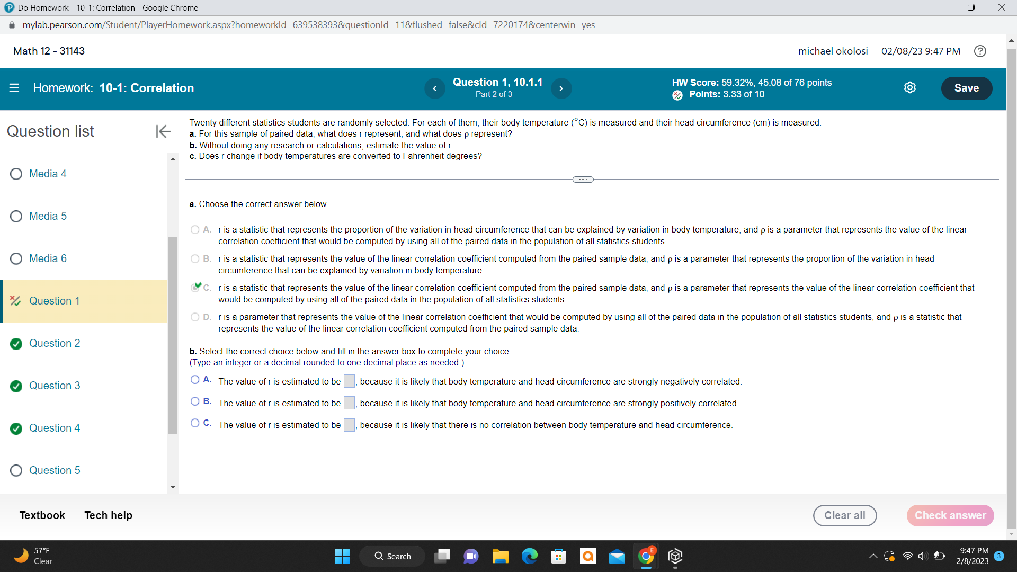
Task: Open Question 2 in question list
Action: point(55,343)
